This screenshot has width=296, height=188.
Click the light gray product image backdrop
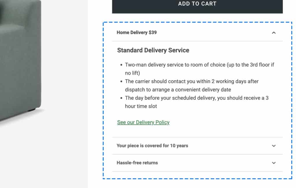coord(64,94)
